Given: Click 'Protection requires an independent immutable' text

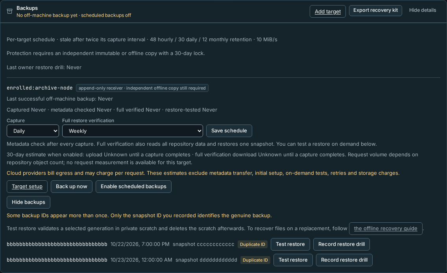Looking at the screenshot, I should tap(106, 53).
